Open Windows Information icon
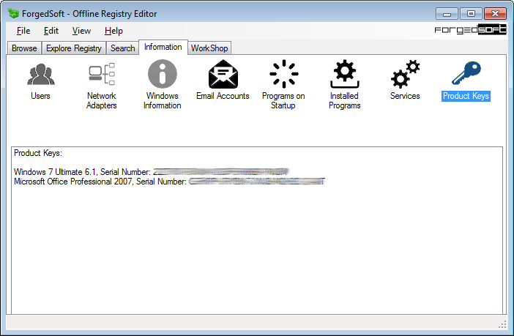Viewport: 514px width, 336px height. pyautogui.click(x=163, y=74)
